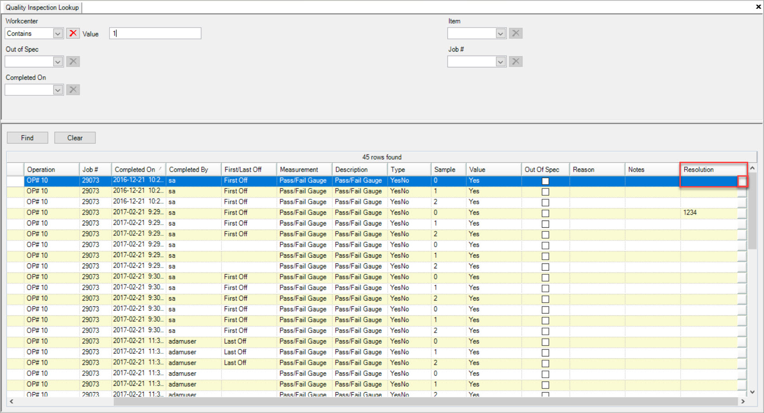The height and width of the screenshot is (413, 764).
Task: Sort by Description column header
Action: pyautogui.click(x=360, y=169)
